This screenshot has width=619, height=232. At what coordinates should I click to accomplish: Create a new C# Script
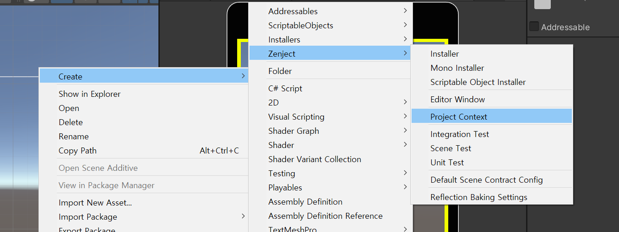(x=285, y=89)
